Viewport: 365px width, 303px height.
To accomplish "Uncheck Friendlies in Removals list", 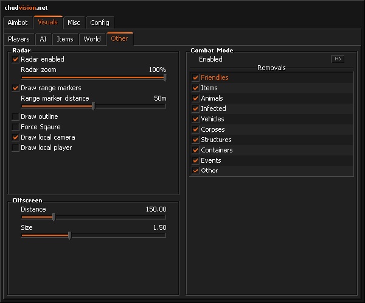I will click(195, 77).
